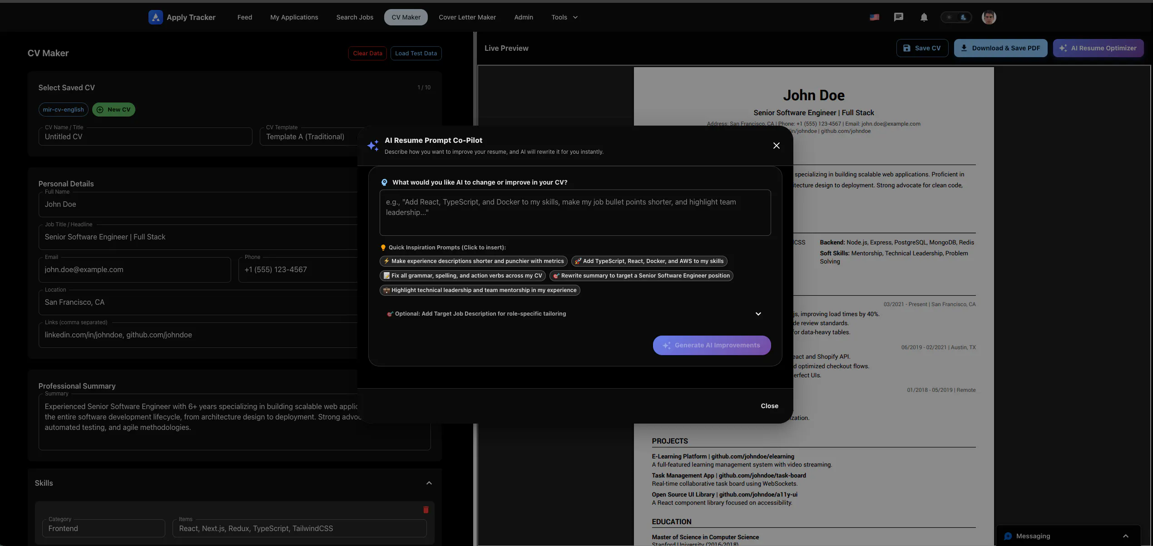Viewport: 1153px width, 546px height.
Task: Expand the Messaging panel chevron
Action: click(x=1125, y=536)
